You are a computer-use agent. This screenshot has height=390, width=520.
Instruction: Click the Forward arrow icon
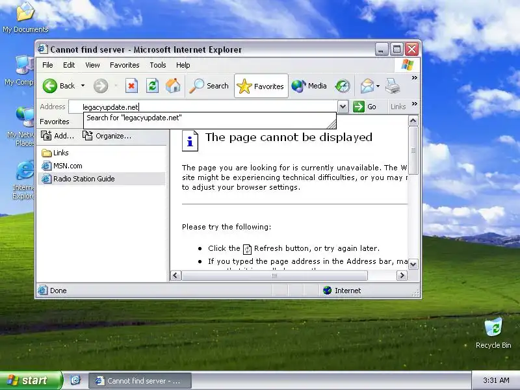click(x=101, y=86)
